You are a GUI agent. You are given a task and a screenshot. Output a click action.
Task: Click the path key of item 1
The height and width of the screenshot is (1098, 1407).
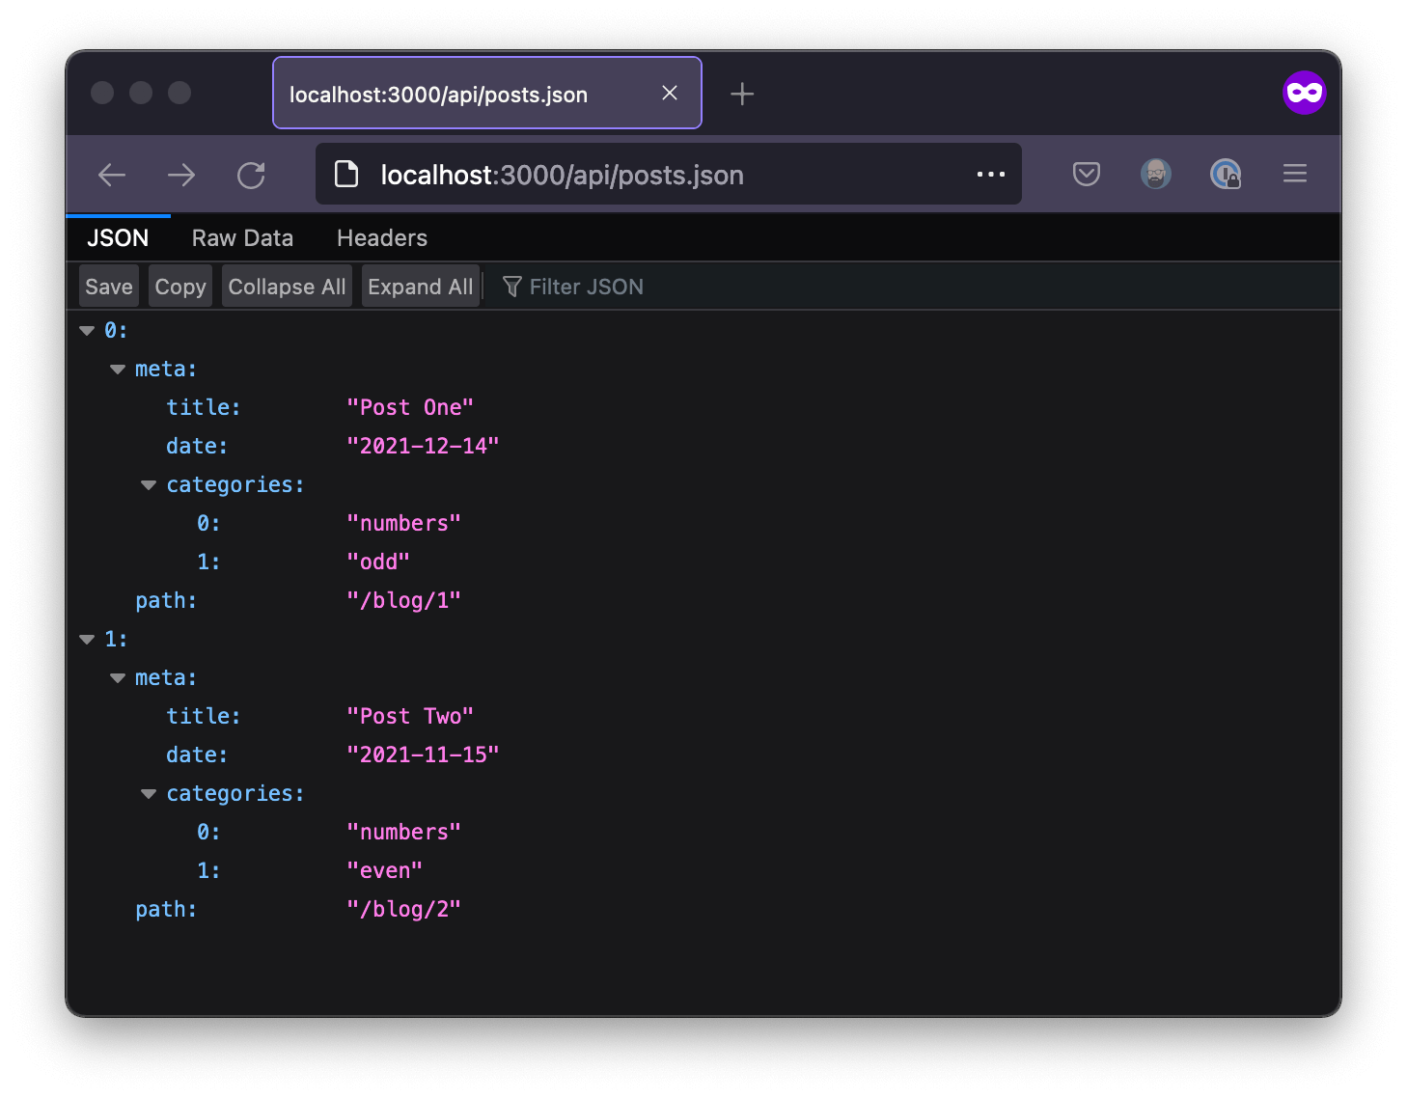pos(166,909)
